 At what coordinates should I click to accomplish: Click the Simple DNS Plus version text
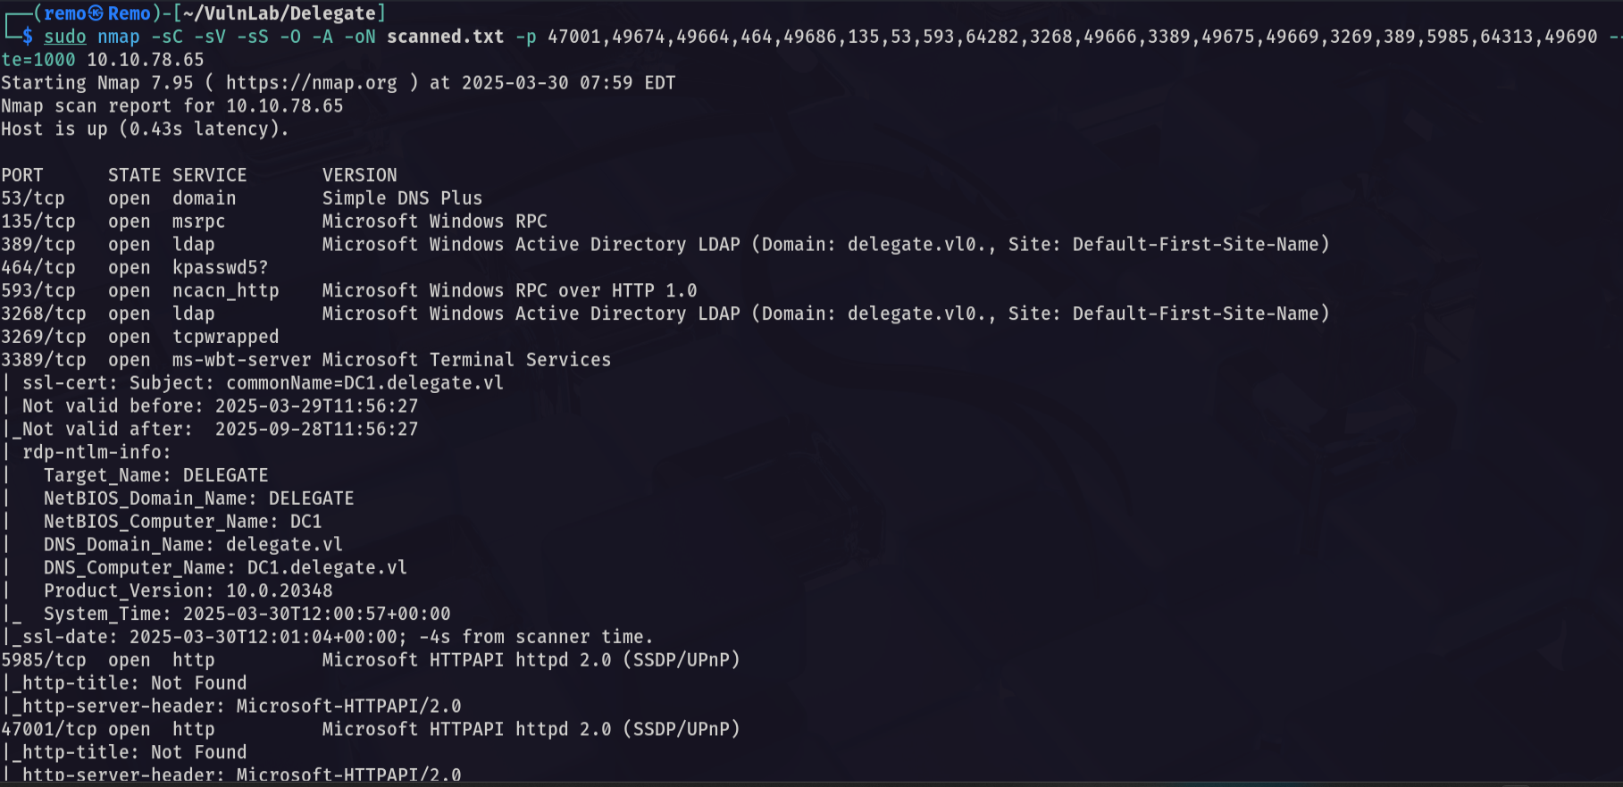point(402,198)
